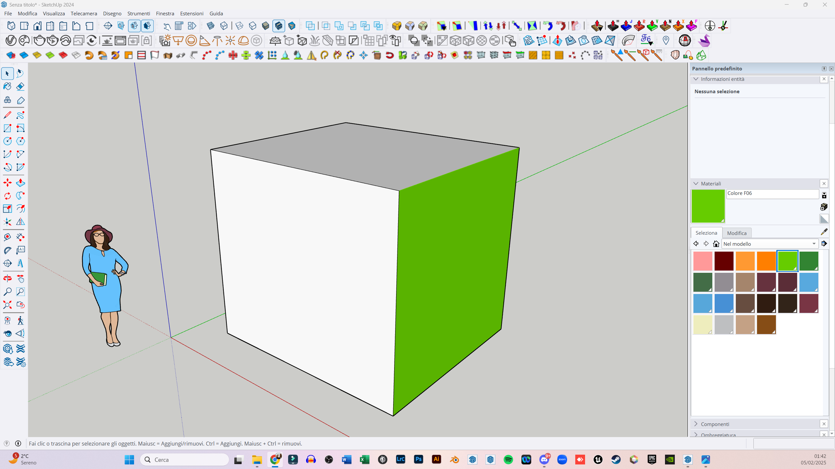This screenshot has height=469, width=835.
Task: Go forward in materials browser
Action: 706,244
